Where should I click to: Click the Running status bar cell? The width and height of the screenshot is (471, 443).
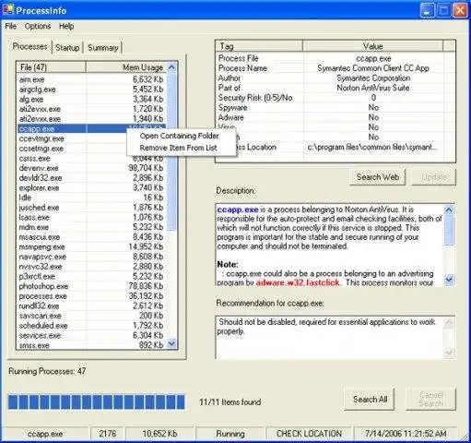point(230,434)
